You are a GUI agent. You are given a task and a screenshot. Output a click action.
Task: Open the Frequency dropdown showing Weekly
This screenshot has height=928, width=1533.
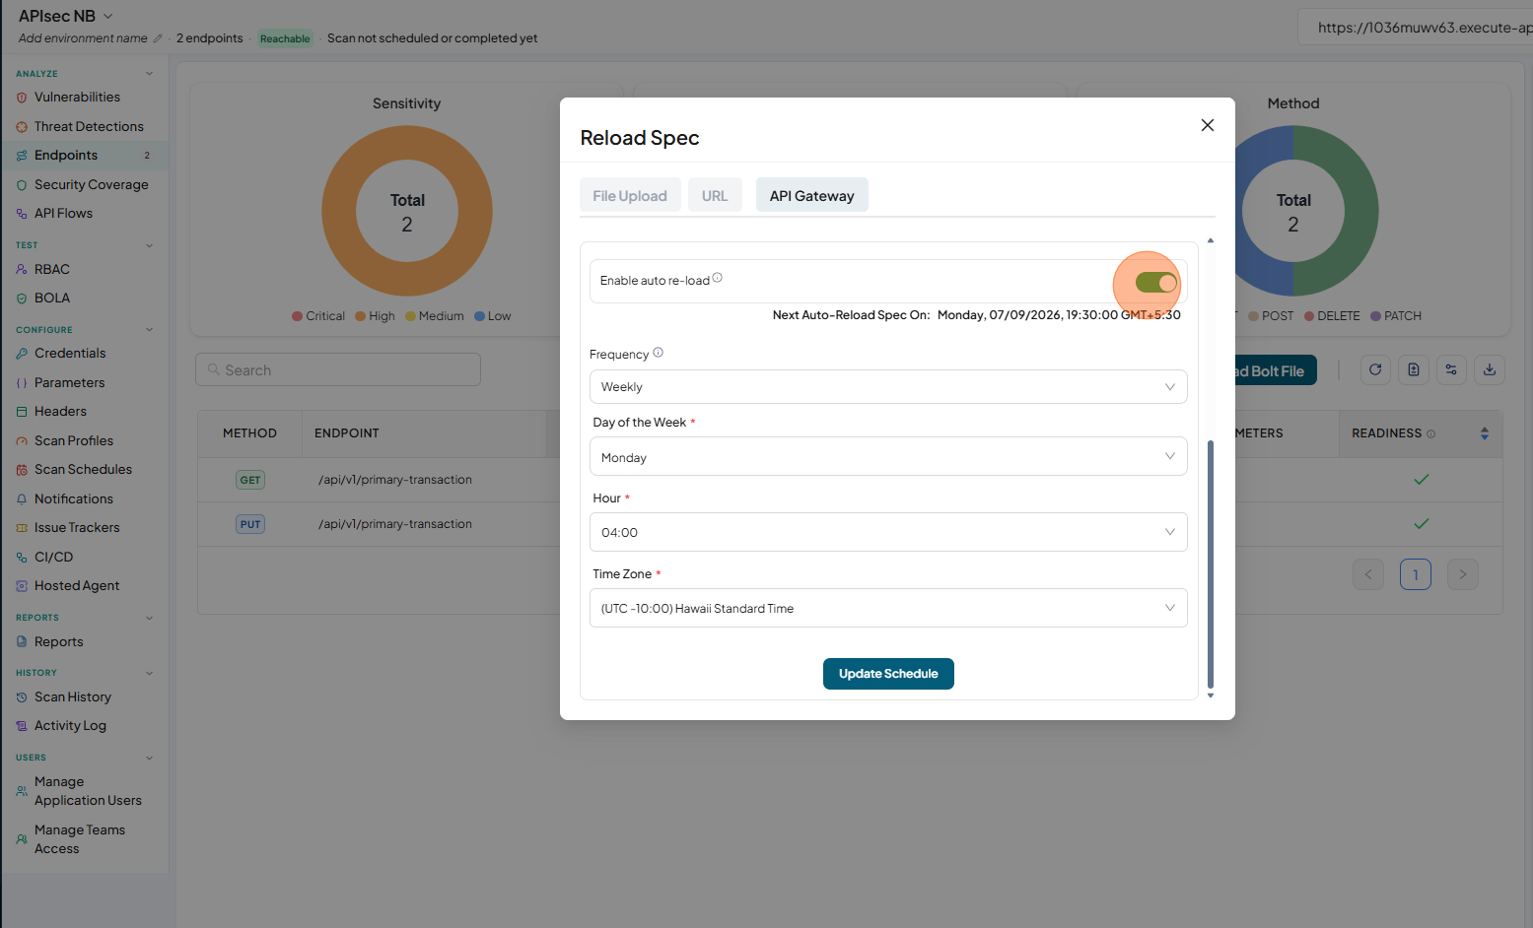[888, 387]
